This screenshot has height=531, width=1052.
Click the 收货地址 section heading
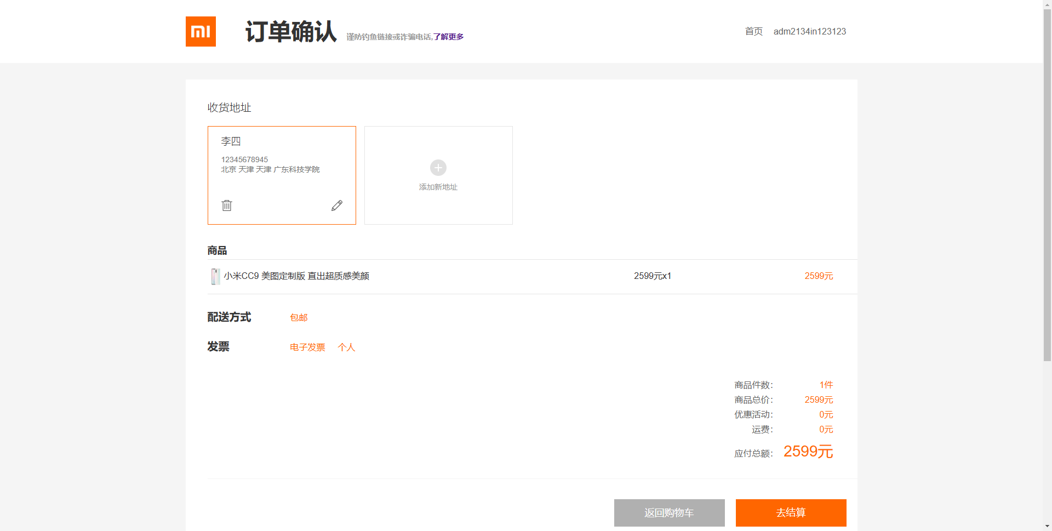229,107
